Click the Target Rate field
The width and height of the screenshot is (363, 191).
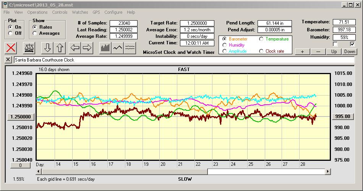[x=197, y=23]
